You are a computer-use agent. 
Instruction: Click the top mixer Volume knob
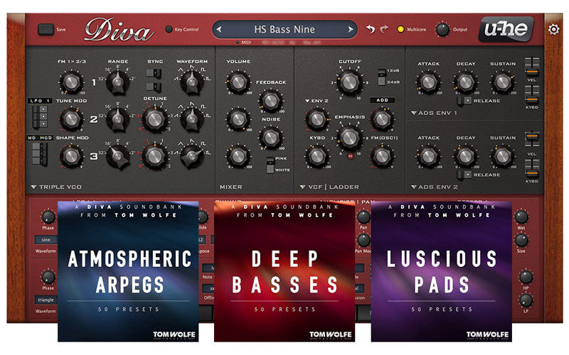click(238, 82)
